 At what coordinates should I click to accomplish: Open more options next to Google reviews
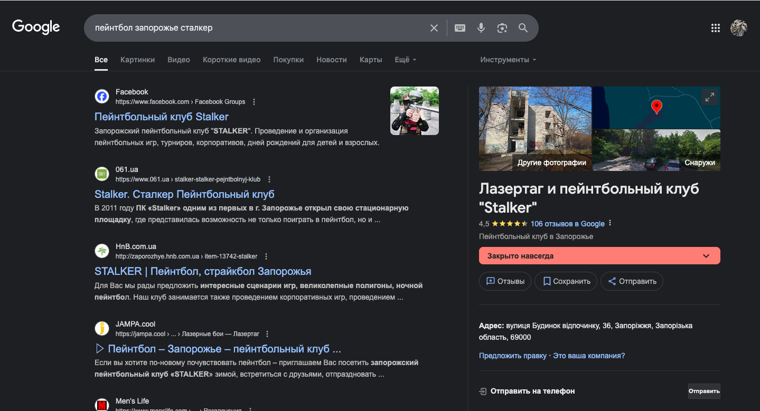[x=611, y=223]
